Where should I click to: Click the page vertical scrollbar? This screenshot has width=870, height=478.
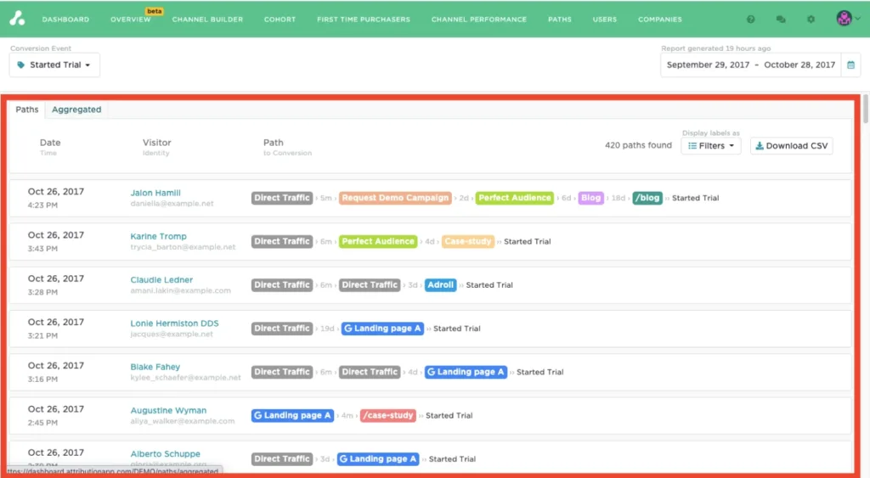pyautogui.click(x=865, y=110)
